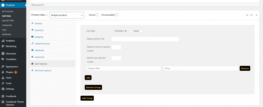Viewport: 263px width, 107px height.
Task: Click the Appearance paintbrush icon
Action: point(3,66)
